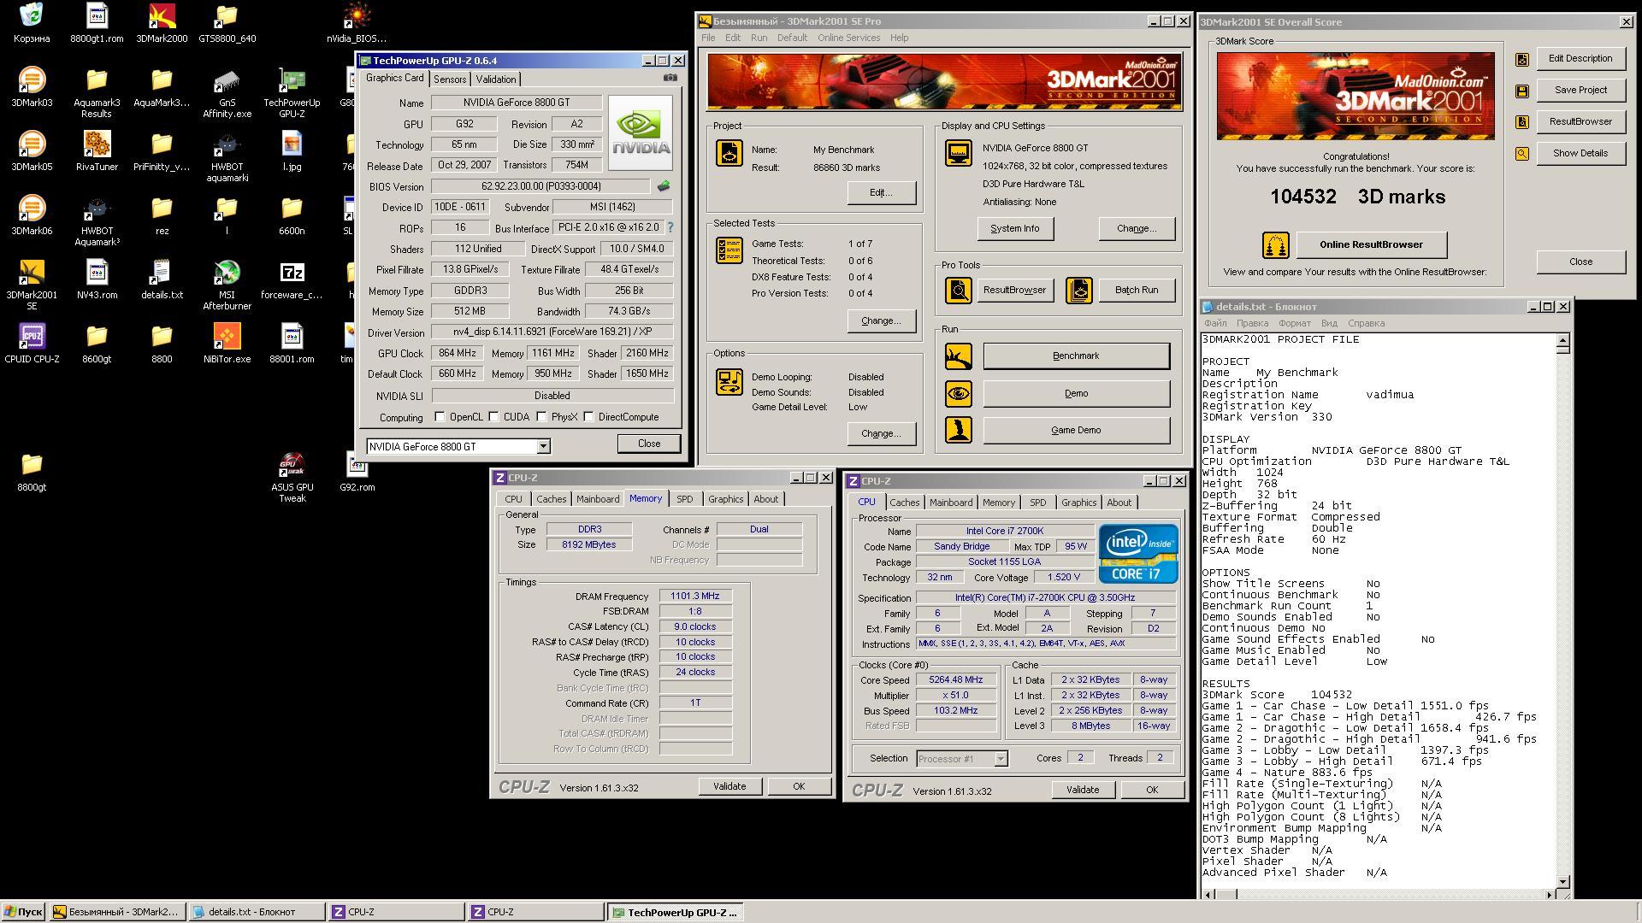Image resolution: width=1642 pixels, height=923 pixels.
Task: Click Validate in the memory CPU-Z window
Action: [729, 786]
